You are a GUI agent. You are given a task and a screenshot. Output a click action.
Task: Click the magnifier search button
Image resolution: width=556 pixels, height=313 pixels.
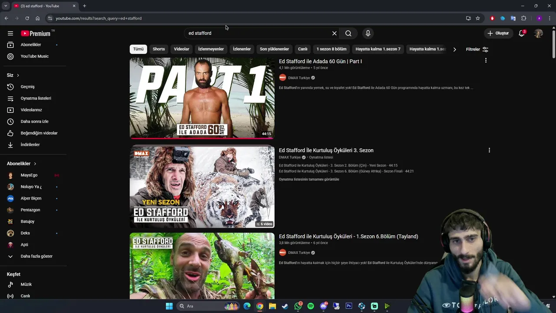point(348,33)
